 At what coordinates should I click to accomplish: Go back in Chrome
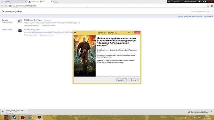pos(2,6)
